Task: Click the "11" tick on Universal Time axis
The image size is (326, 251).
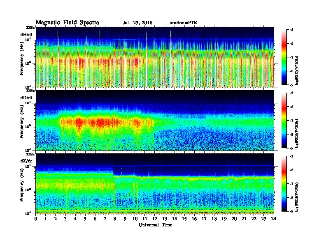Action: pos(145,219)
